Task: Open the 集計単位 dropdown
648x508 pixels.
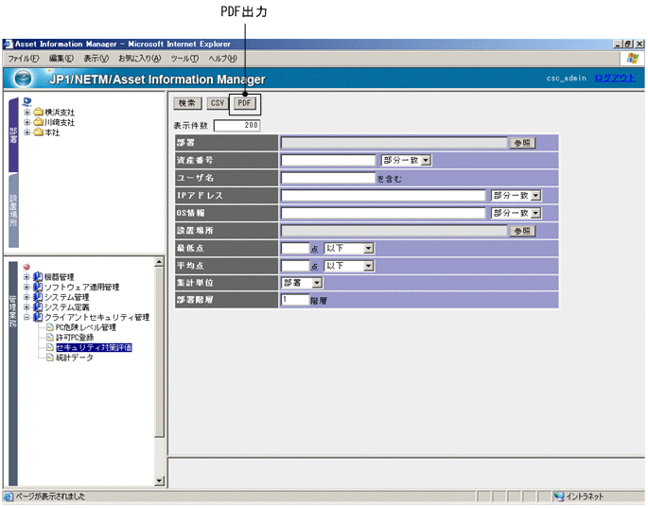Action: point(318,282)
